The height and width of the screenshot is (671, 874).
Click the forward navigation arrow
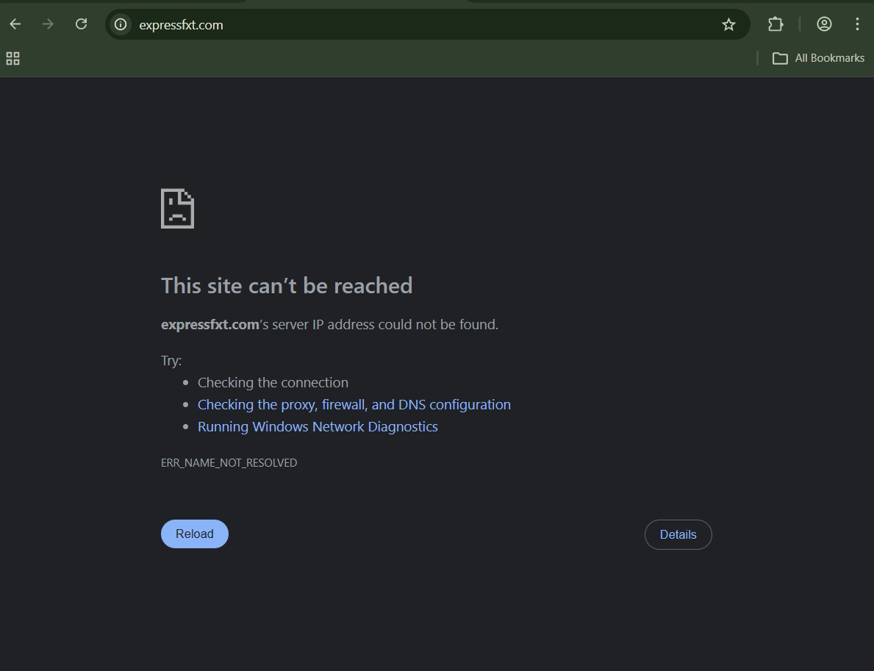click(x=49, y=24)
